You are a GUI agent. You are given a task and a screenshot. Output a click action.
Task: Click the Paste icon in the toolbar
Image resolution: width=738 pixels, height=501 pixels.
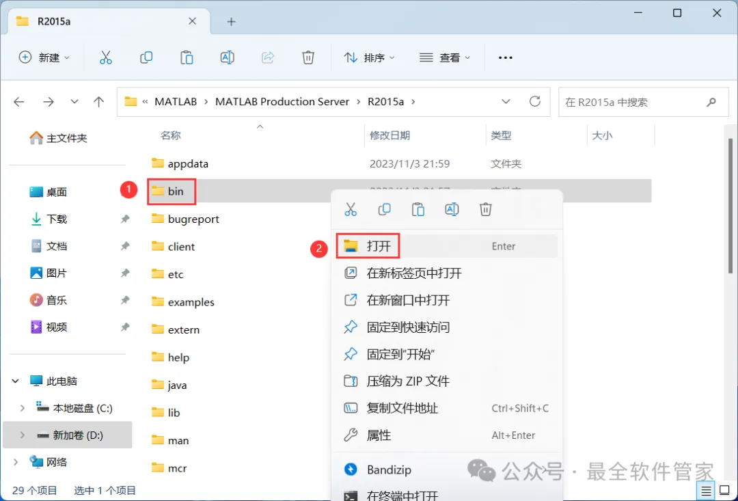[x=187, y=57]
